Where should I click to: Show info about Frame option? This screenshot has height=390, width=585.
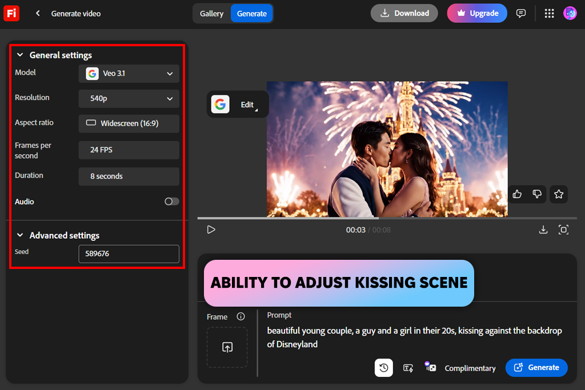point(241,316)
